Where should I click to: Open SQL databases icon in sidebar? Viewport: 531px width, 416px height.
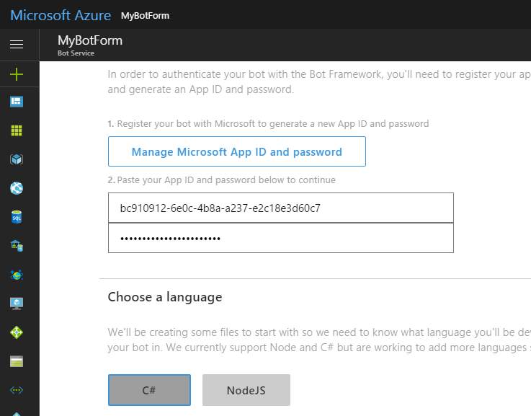[x=17, y=217]
